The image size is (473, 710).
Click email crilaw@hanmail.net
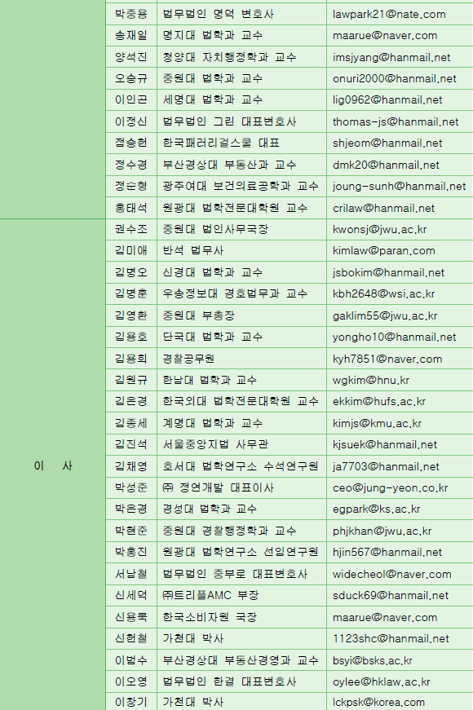[x=383, y=208]
